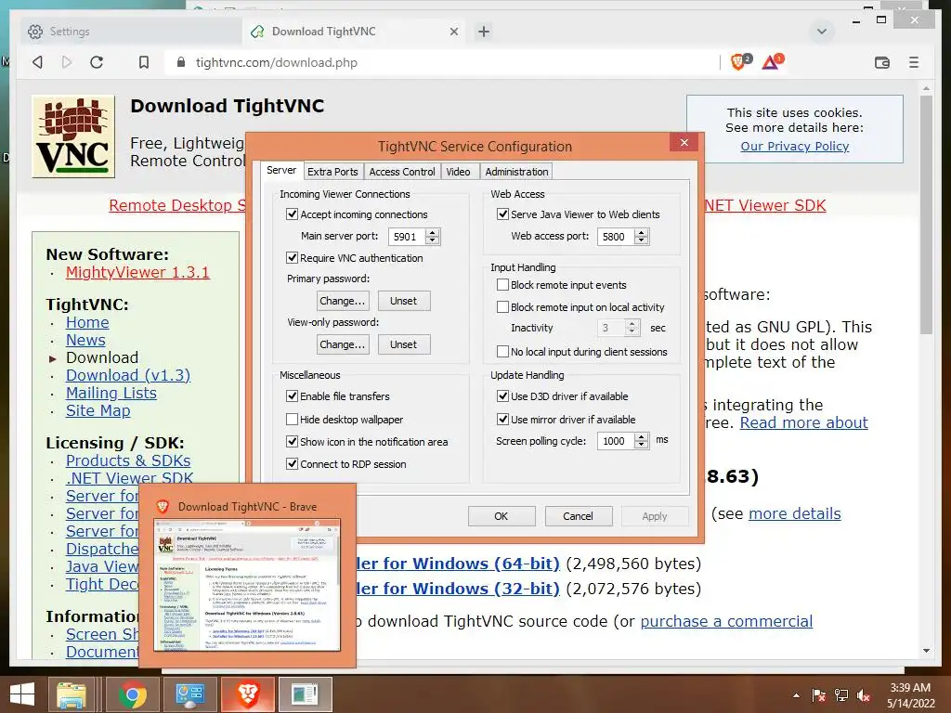Screen dimensions: 951x713
Task: Click the Brave browser taskbar icon
Action: [247, 694]
